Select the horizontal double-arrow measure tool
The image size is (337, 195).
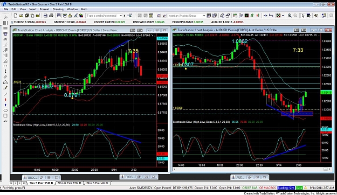click(x=5, y=66)
